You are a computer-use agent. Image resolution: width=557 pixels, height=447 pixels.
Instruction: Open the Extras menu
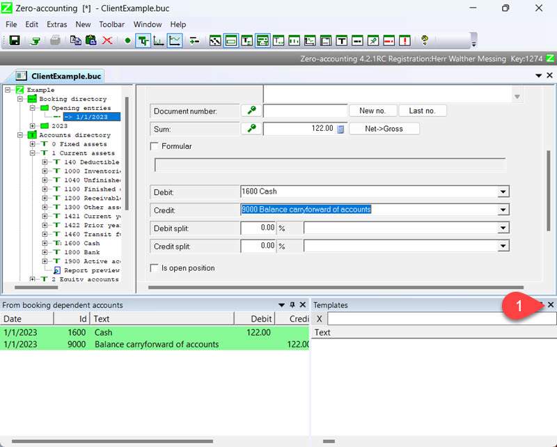[57, 24]
